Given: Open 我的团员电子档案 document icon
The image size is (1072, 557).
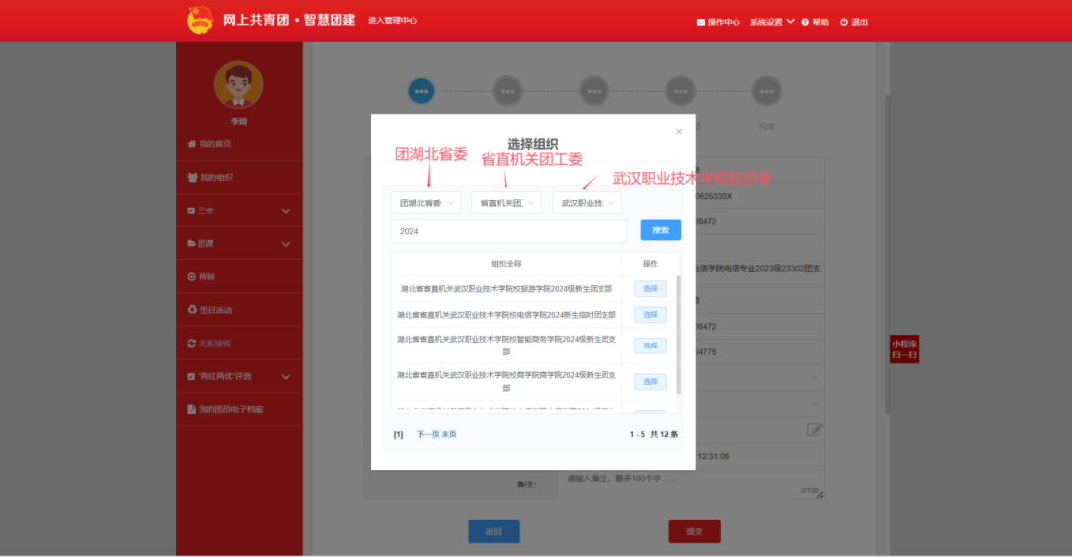Looking at the screenshot, I should pyautogui.click(x=191, y=409).
